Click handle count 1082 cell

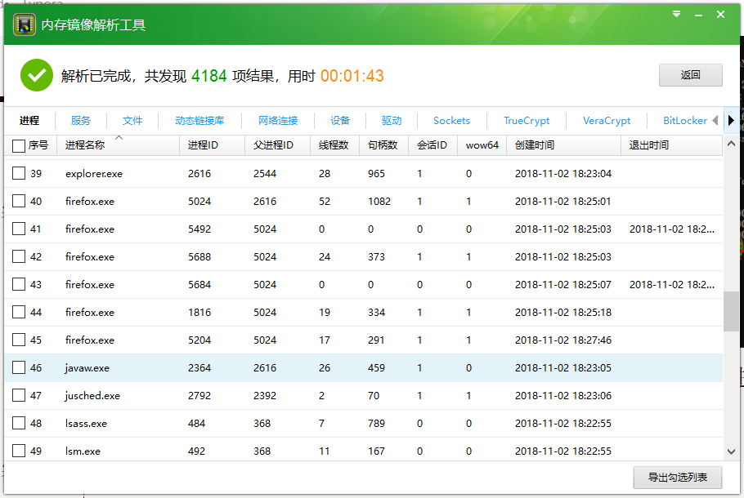point(379,202)
